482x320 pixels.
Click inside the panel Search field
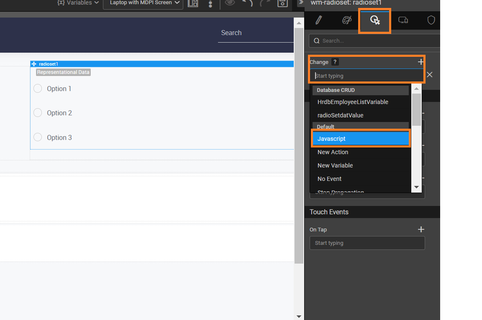pos(372,41)
